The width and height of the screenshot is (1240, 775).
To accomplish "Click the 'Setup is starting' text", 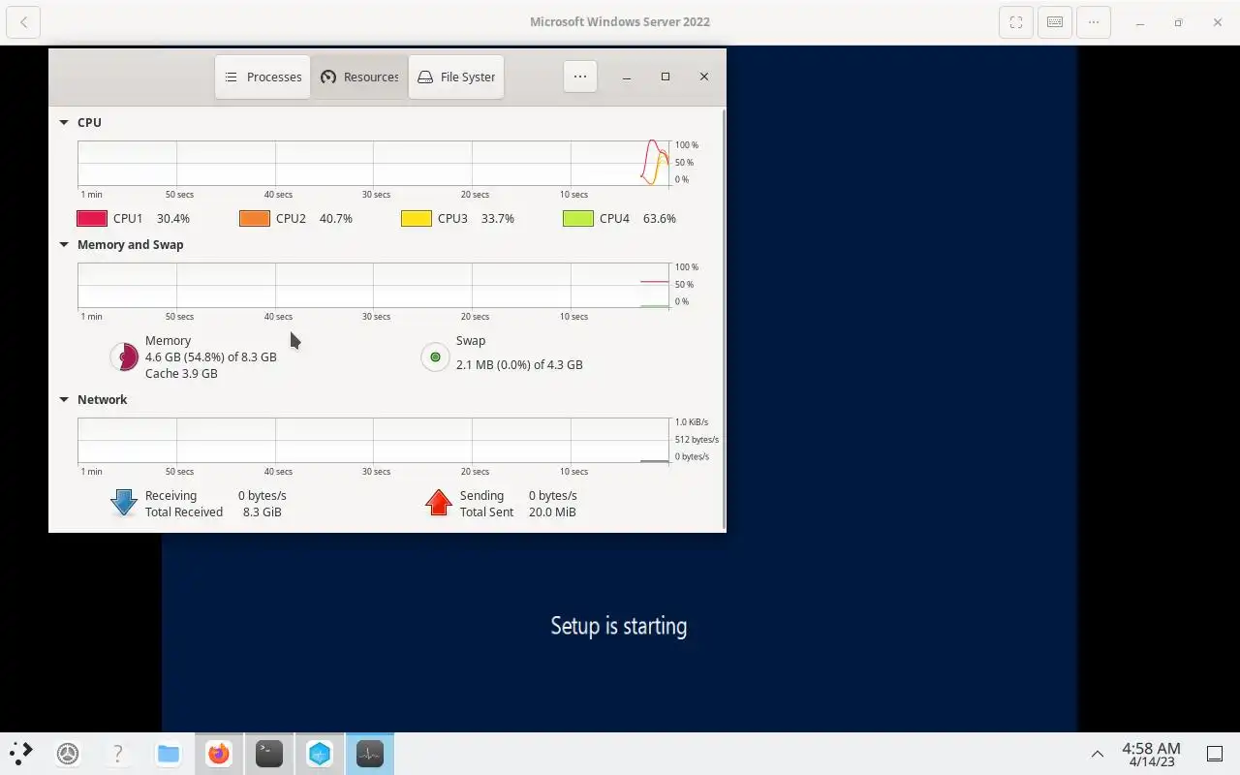I will point(619,626).
